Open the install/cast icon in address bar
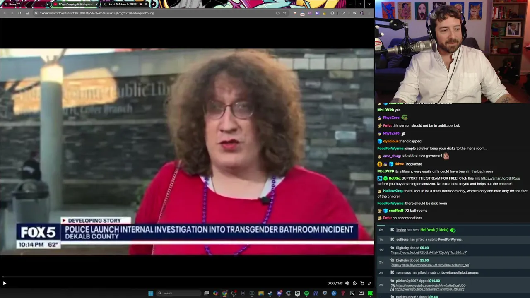Viewport: 530px width, 298px height. coord(278,13)
